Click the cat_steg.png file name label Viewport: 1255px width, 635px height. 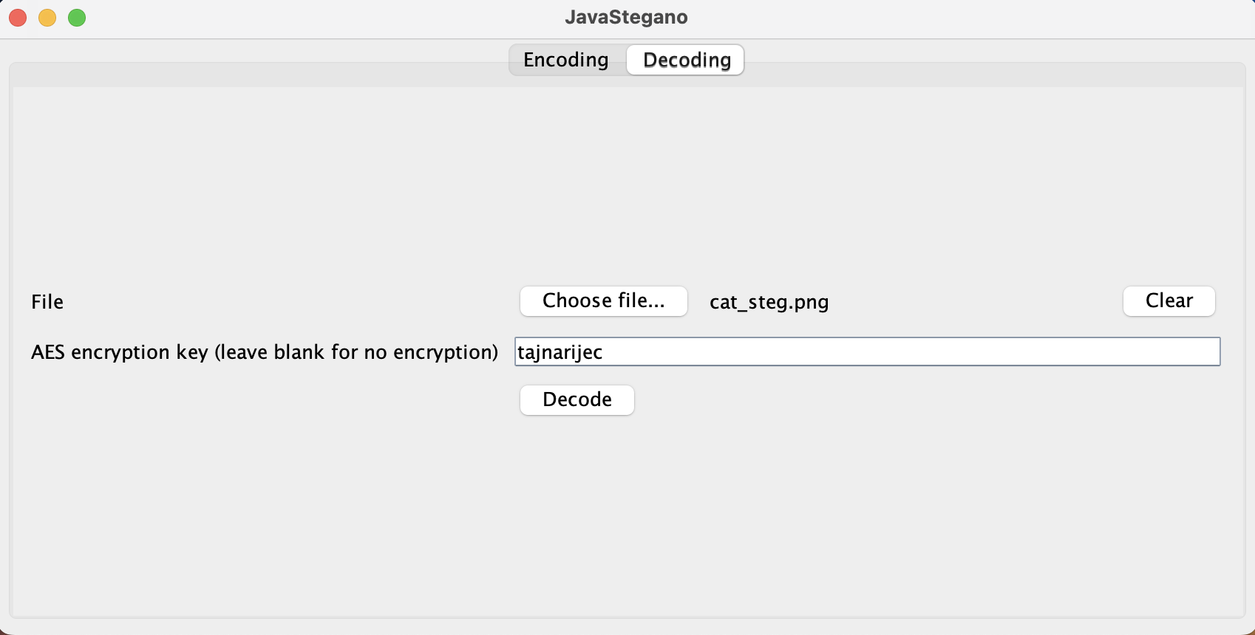769,302
